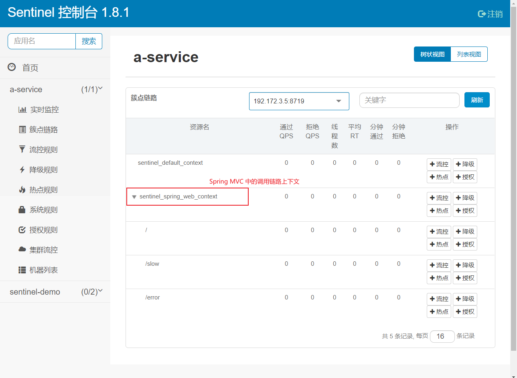Click the logout arrow icon beside 注销
517x378 pixels.
point(482,14)
